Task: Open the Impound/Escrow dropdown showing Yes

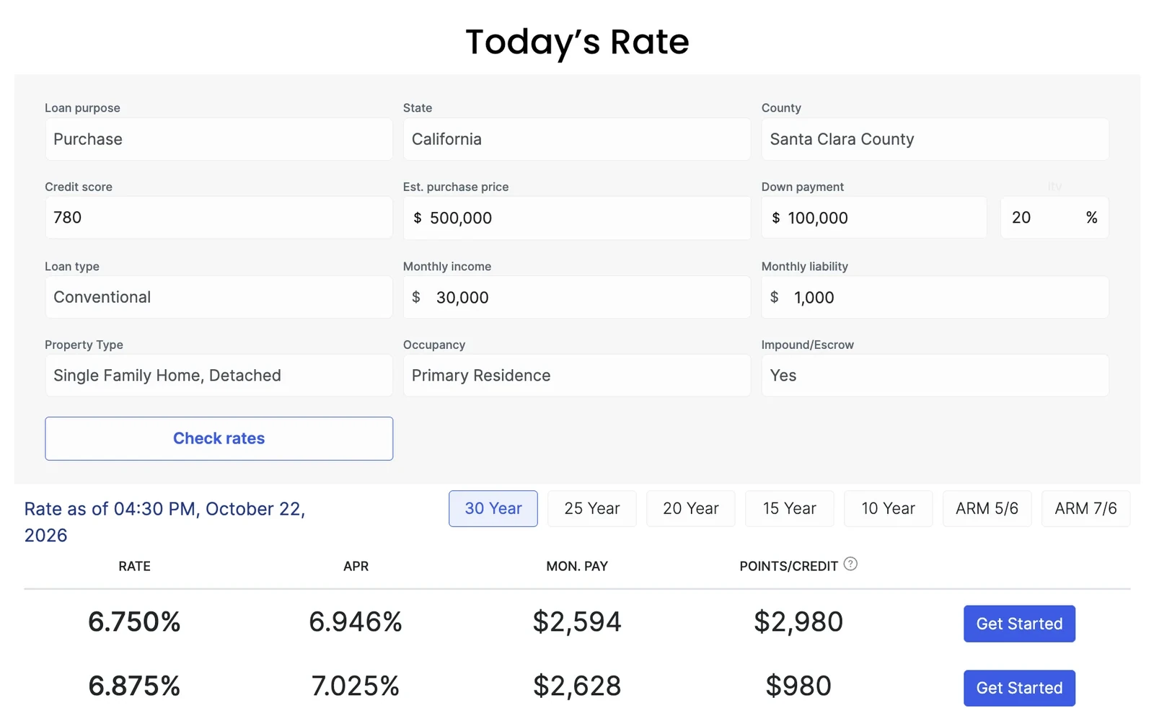Action: tap(935, 376)
